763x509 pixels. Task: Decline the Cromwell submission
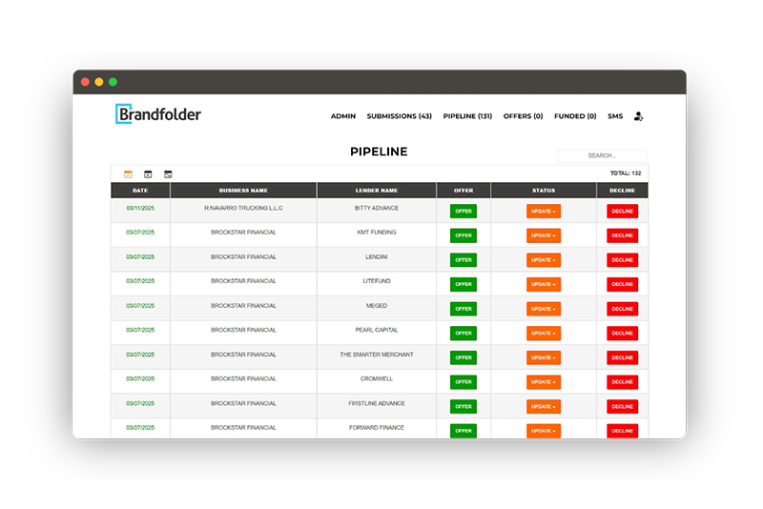623,382
